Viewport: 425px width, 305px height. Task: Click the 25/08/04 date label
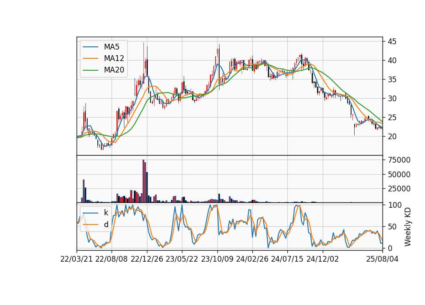click(x=382, y=259)
